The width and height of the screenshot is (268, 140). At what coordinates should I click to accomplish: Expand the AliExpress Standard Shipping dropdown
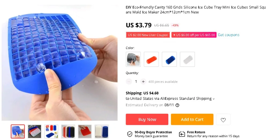click(x=214, y=99)
